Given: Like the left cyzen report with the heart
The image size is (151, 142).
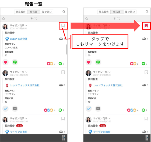Looking at the screenshot, I should (5, 62).
